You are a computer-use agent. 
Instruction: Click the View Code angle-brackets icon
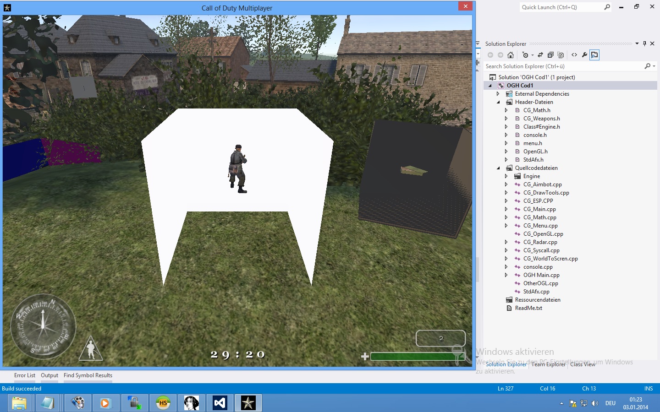[x=574, y=55]
